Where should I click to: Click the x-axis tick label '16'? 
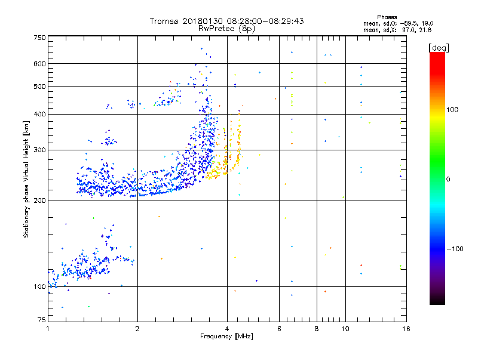(406, 329)
